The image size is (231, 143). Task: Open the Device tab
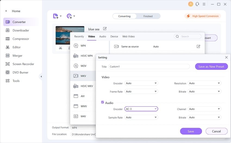pyautogui.click(x=114, y=36)
